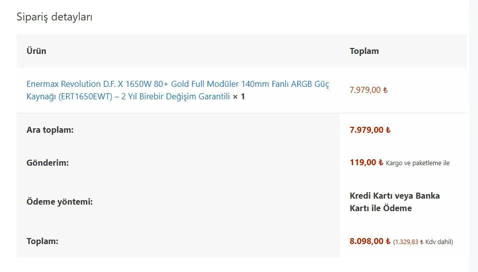Select the Toplam column header at top
The width and height of the screenshot is (478, 272).
[x=364, y=51]
